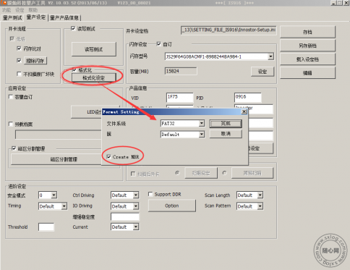Expand the Timing dropdown
Viewport: 350px width, 270px height.
point(64,206)
